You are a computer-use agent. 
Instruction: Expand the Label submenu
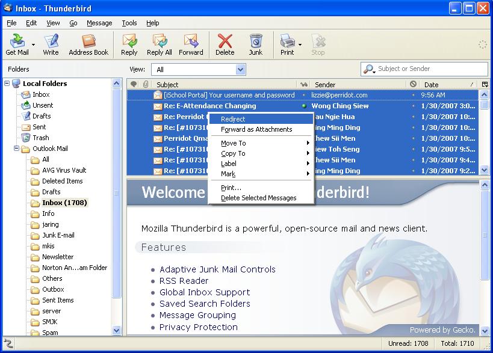(x=261, y=164)
